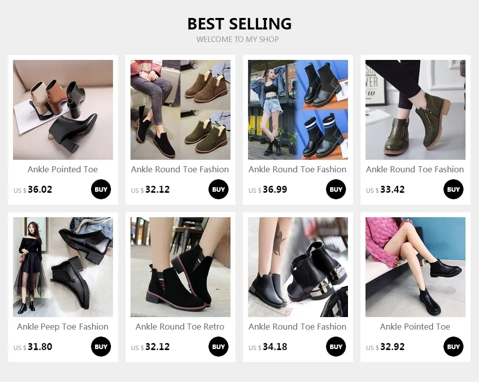View the pink sweater model boots image

[x=415, y=267]
